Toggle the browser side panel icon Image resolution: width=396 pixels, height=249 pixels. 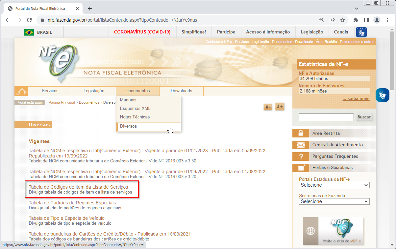366,20
